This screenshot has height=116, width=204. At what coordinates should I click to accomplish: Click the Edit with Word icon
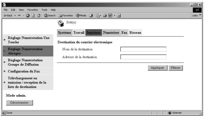coord(110,15)
